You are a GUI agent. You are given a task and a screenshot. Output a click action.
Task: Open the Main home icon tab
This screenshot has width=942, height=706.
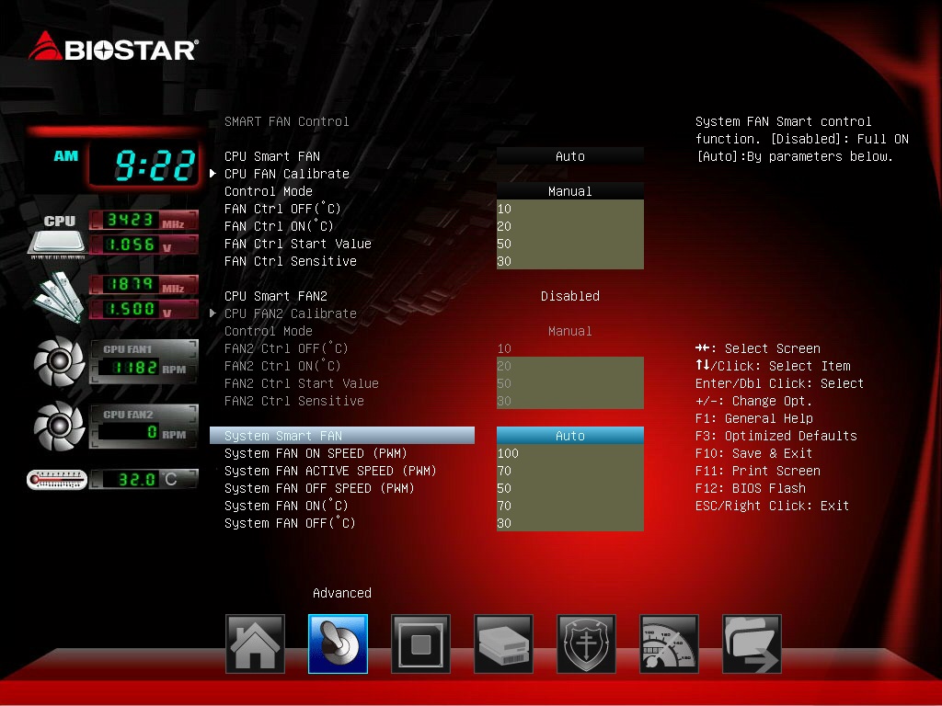click(255, 644)
